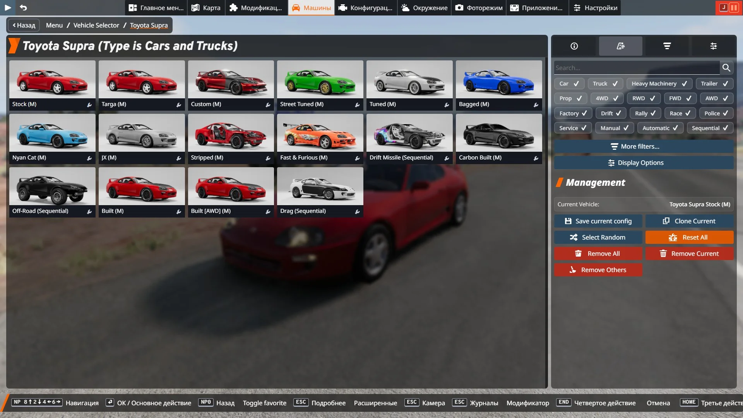Screen dimensions: 743x418
Task: Toggle the Trailer filter
Action: 714,84
